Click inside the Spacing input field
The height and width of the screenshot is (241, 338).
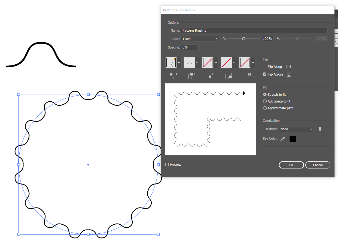coord(189,47)
